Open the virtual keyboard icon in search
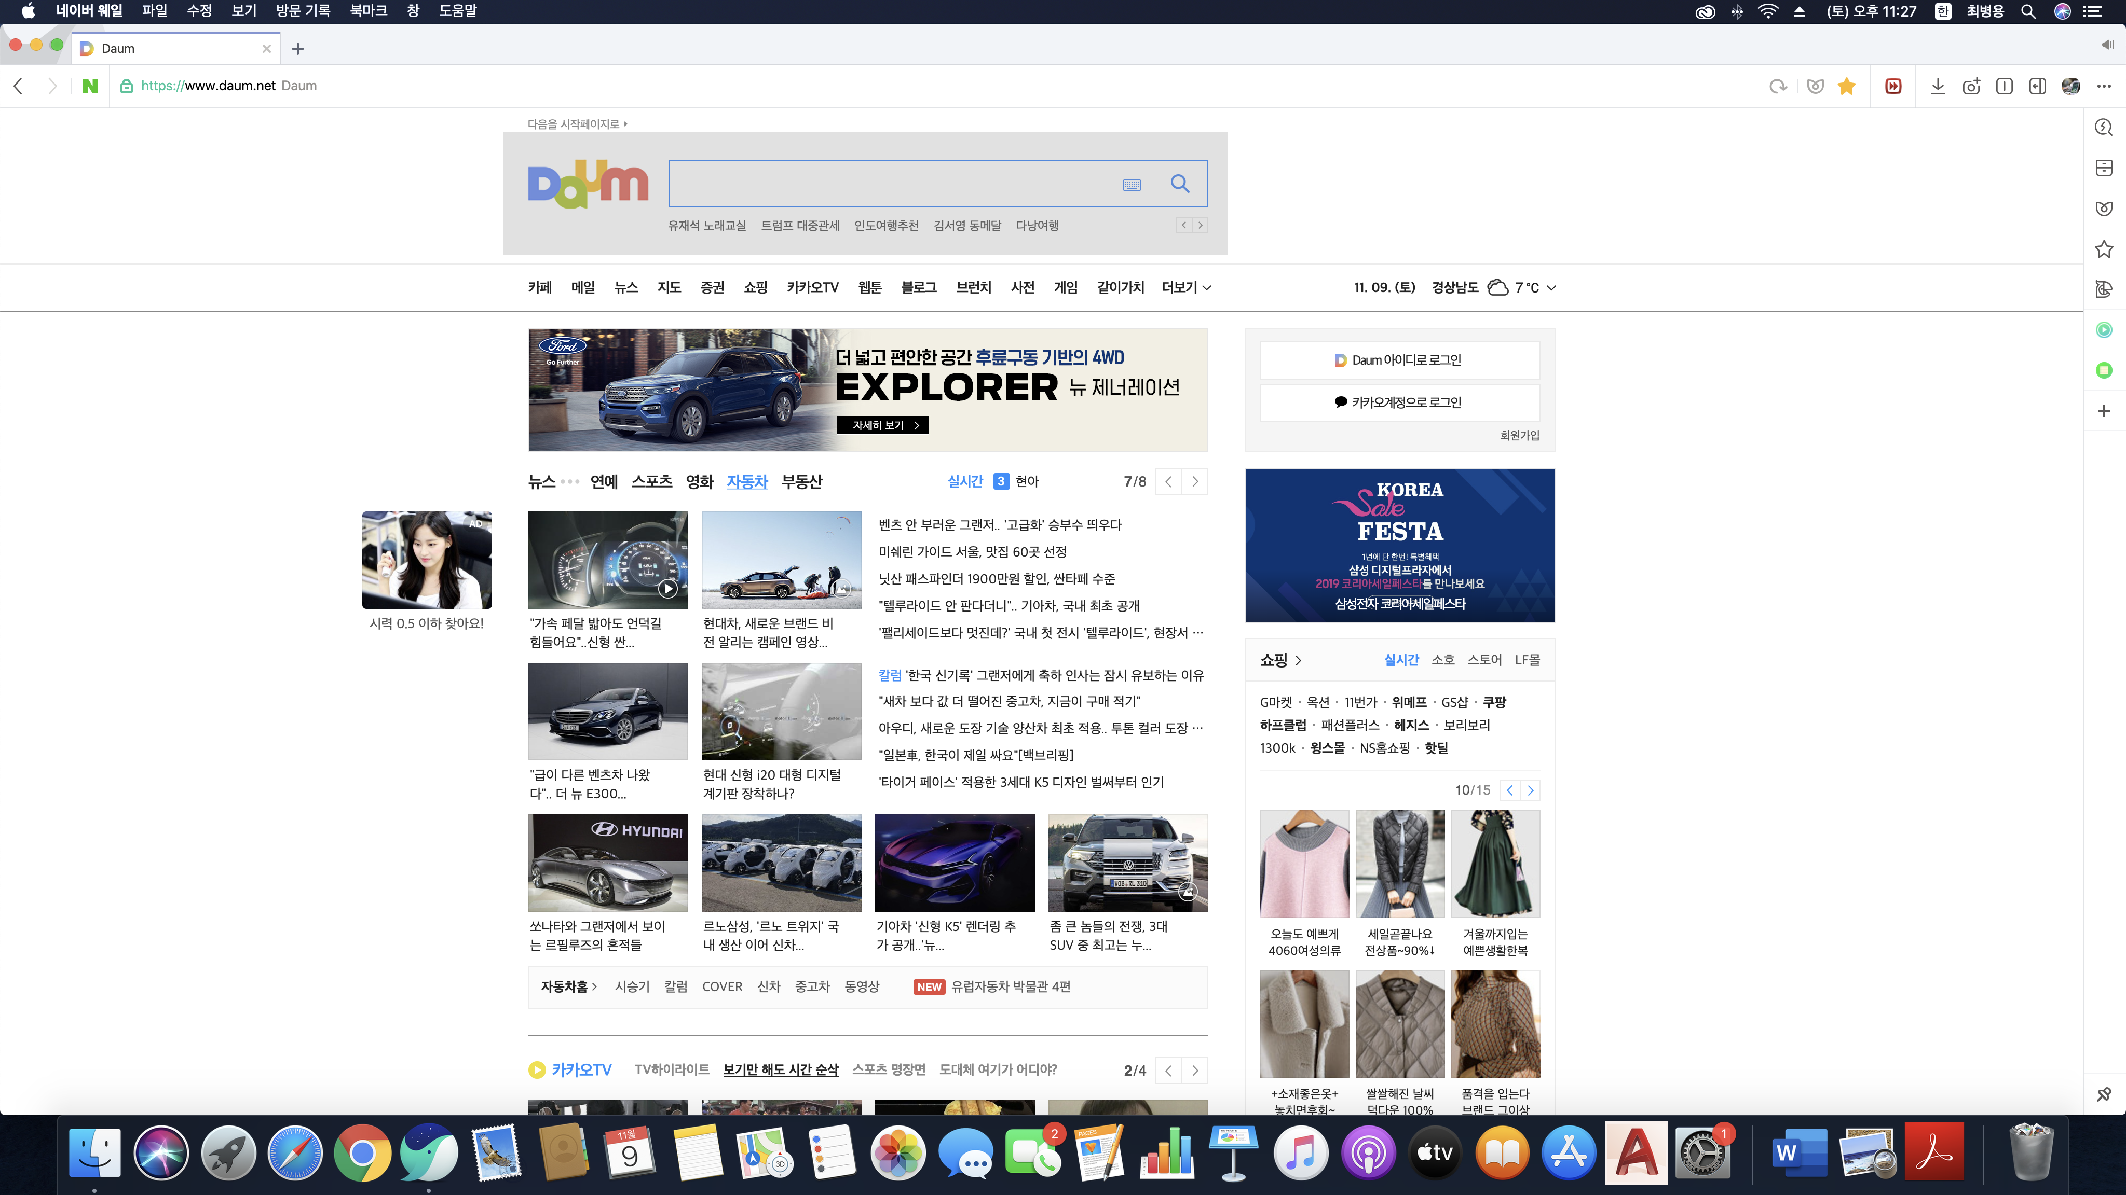Screen dimensions: 2126x1195 point(1132,185)
